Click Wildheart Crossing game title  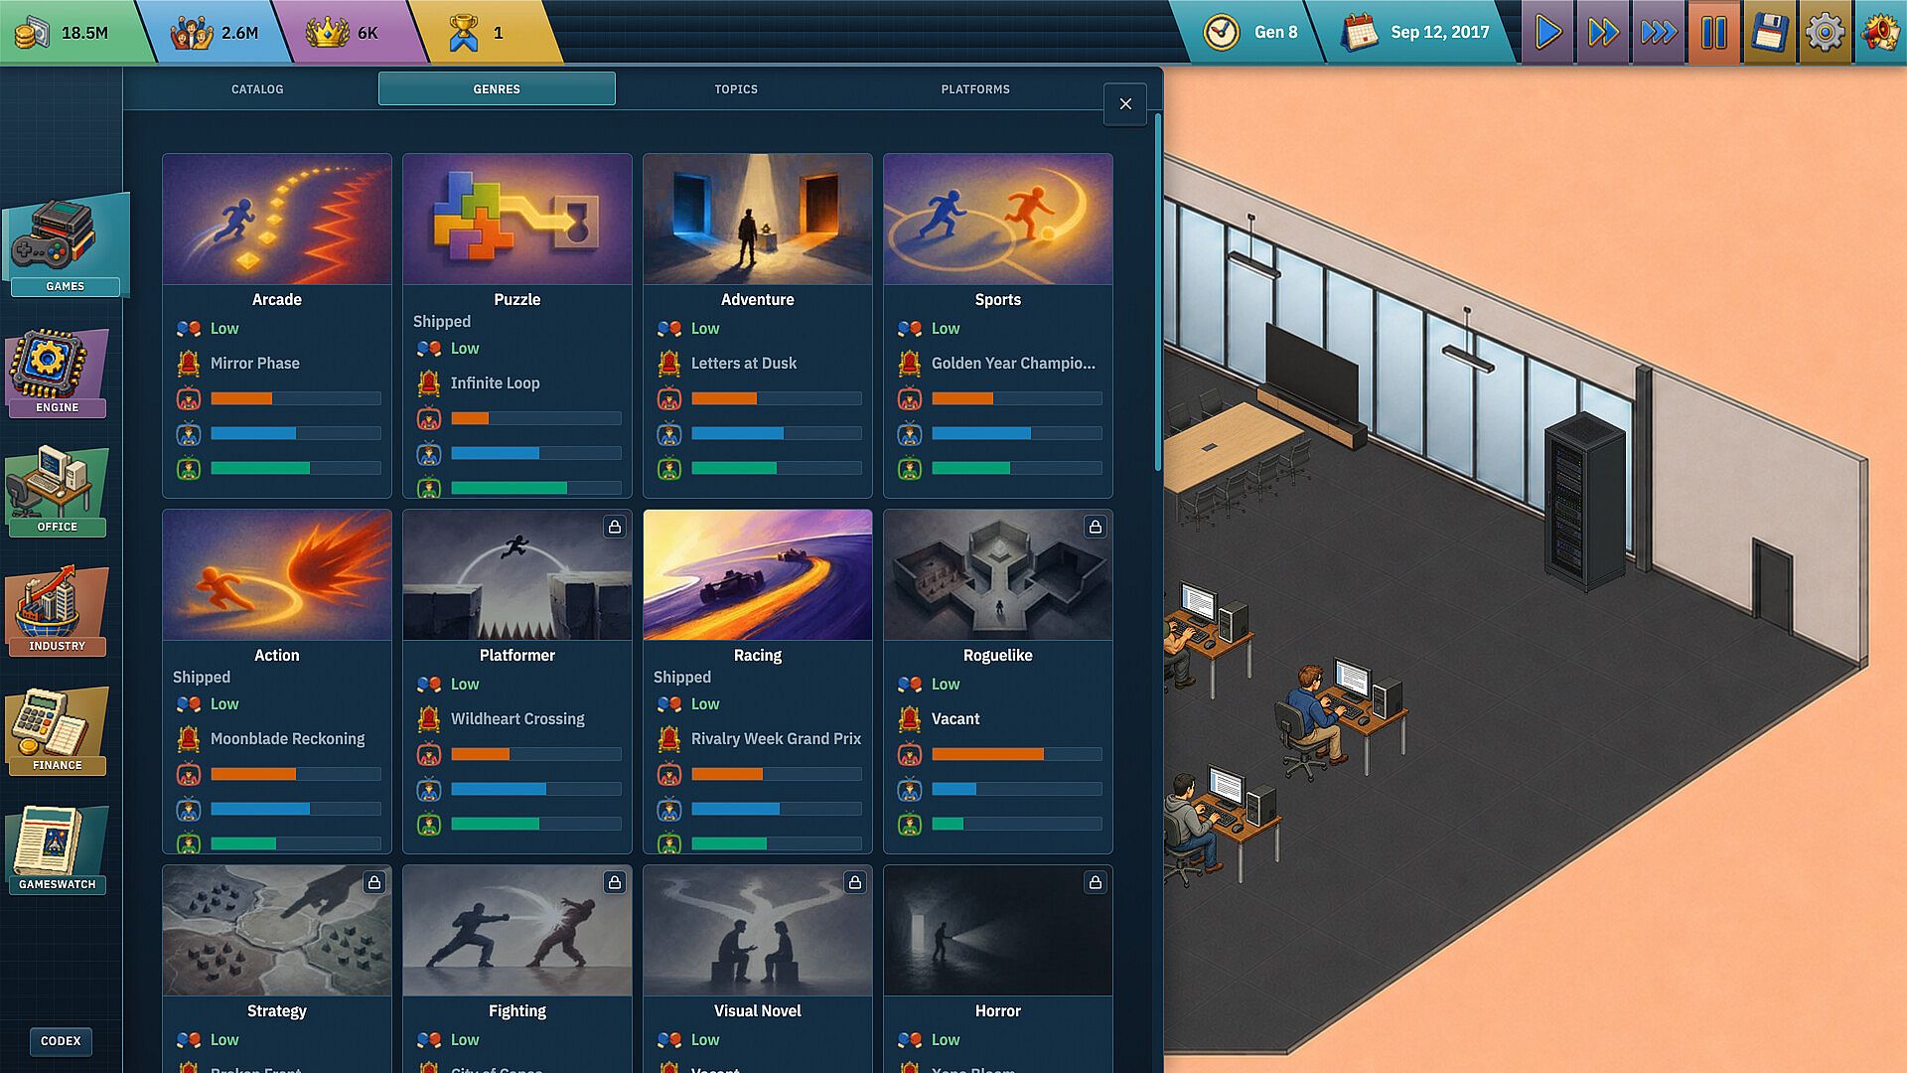tap(517, 719)
